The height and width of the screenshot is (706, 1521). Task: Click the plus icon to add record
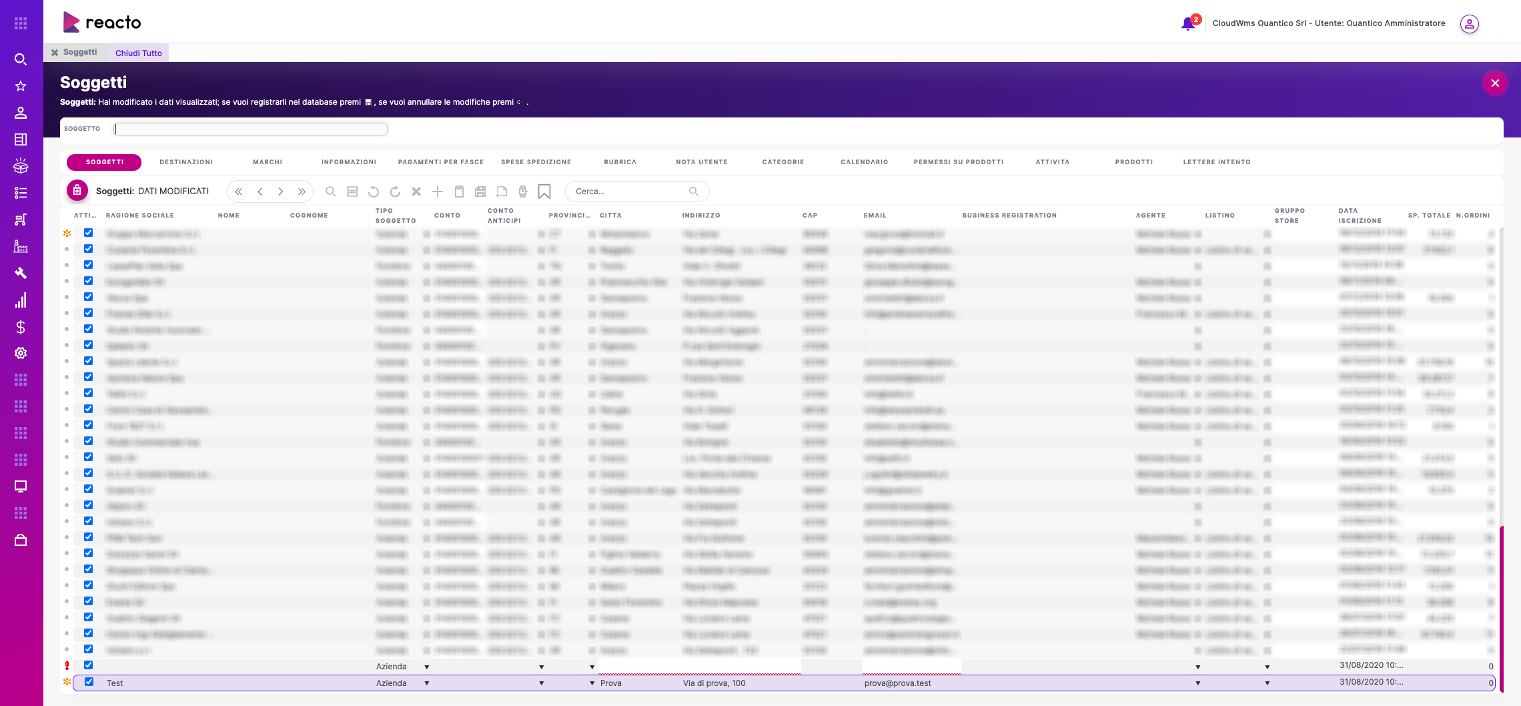tap(438, 192)
